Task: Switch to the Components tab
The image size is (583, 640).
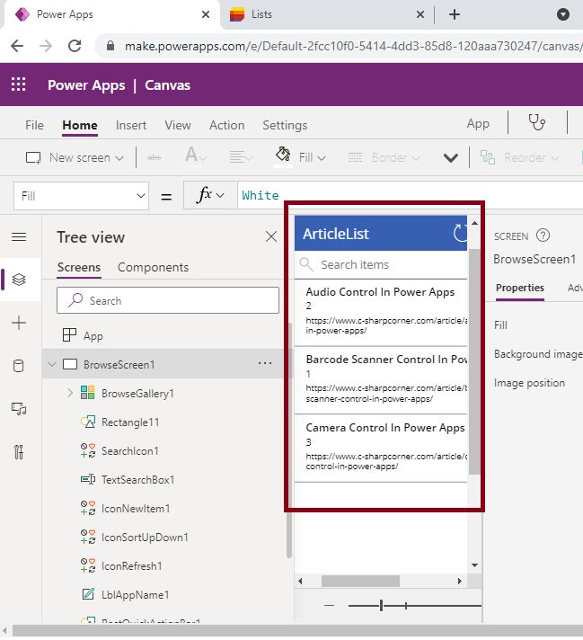Action: click(x=153, y=267)
